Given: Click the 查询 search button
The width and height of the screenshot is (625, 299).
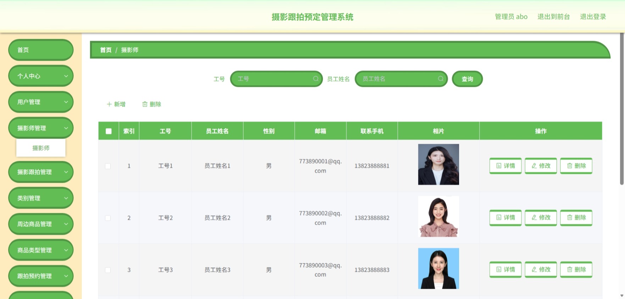Looking at the screenshot, I should tap(467, 79).
